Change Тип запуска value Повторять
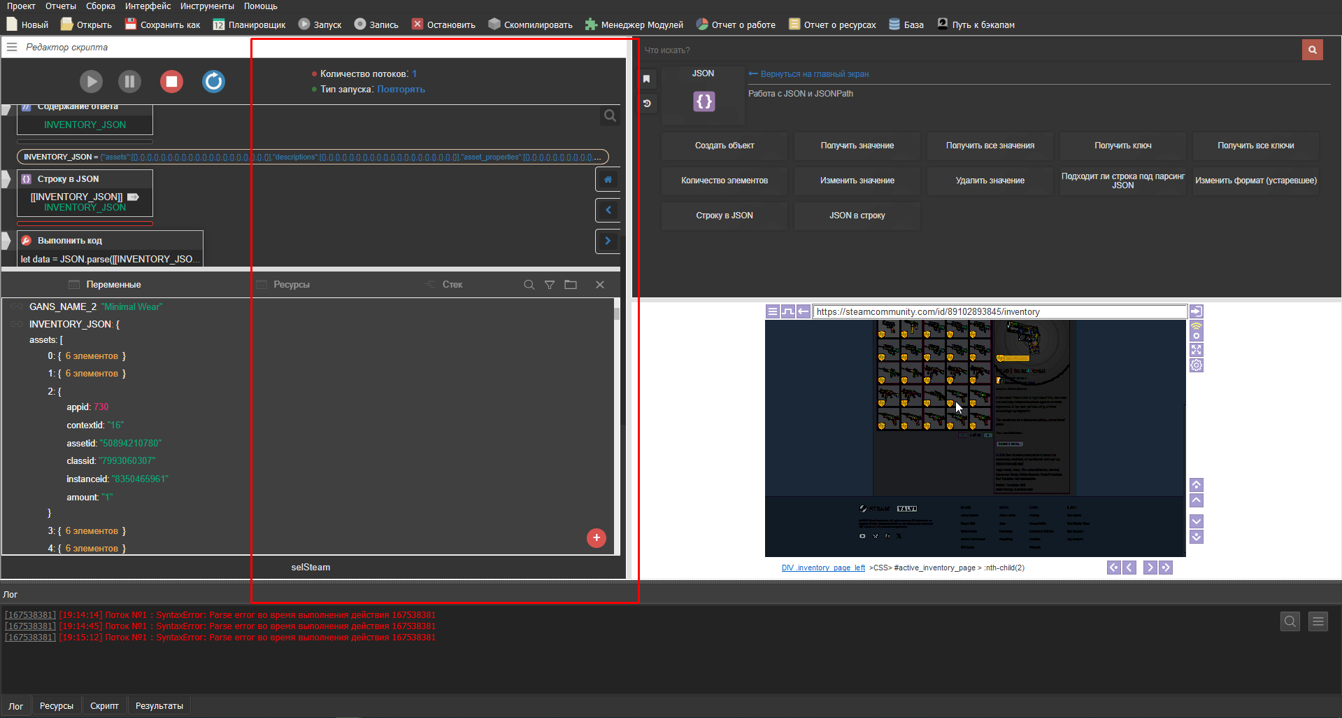This screenshot has width=1342, height=718. click(401, 90)
